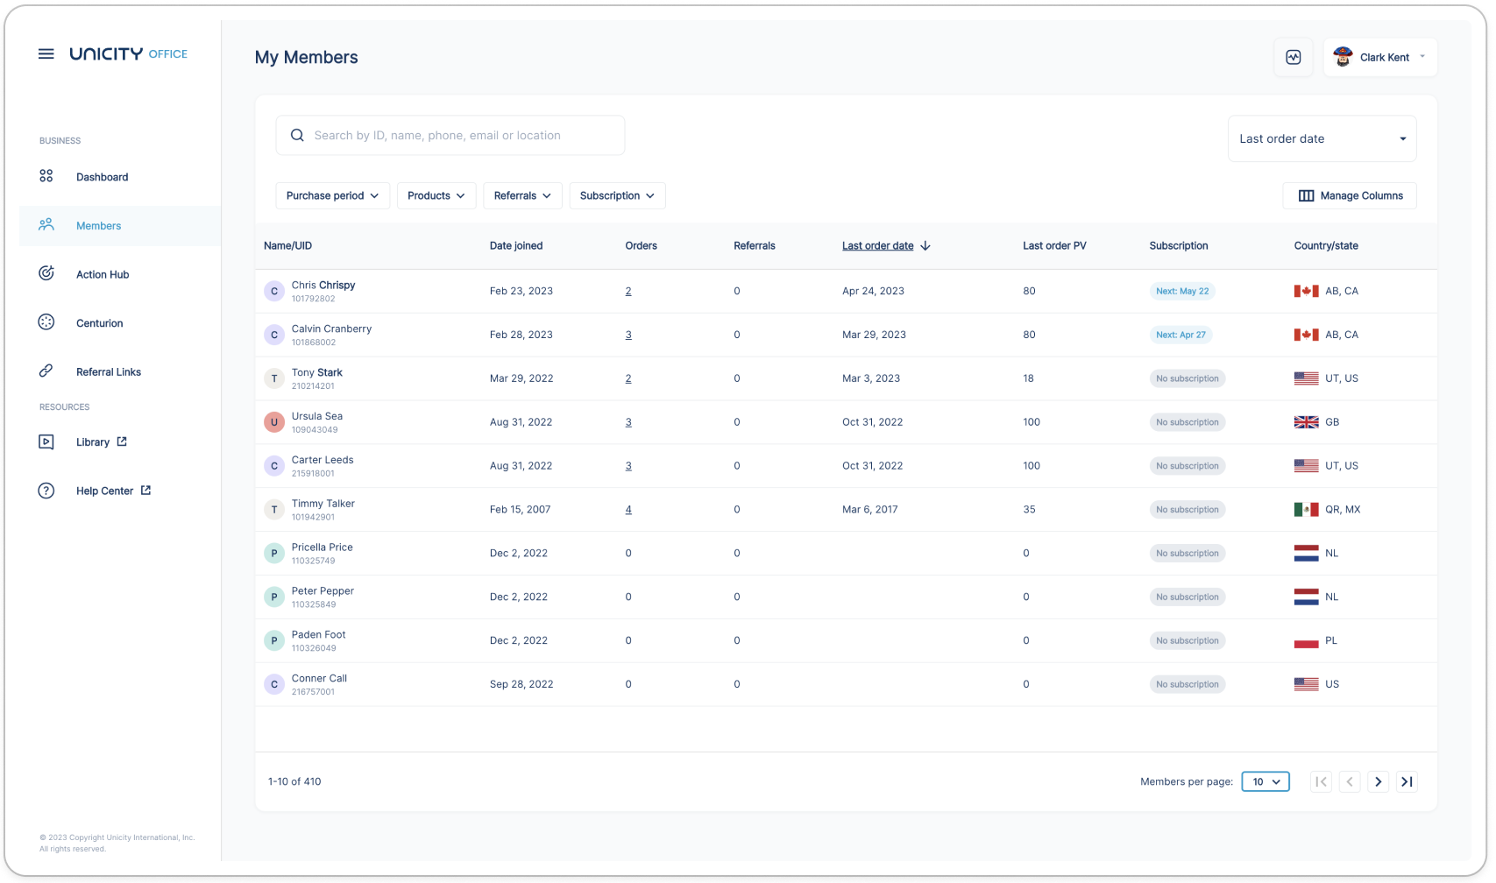Viewport: 1496px width, 883px height.
Task: Click the Referral Links chain icon
Action: (46, 371)
